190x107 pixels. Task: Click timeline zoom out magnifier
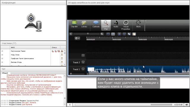tap(71, 34)
